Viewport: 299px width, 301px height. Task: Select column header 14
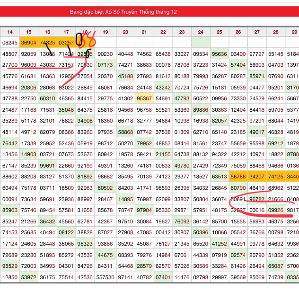coord(10,32)
